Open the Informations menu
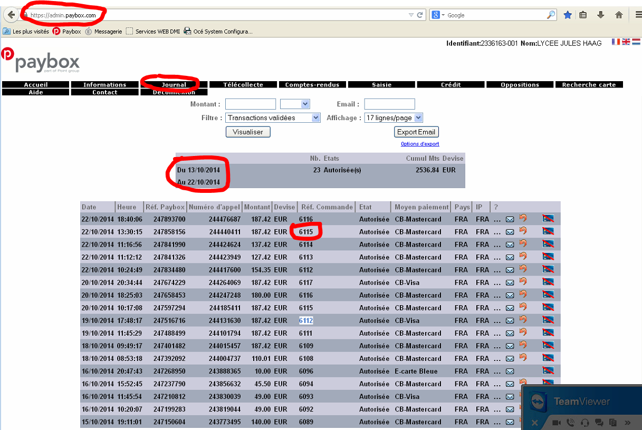The image size is (642, 430). [x=105, y=85]
